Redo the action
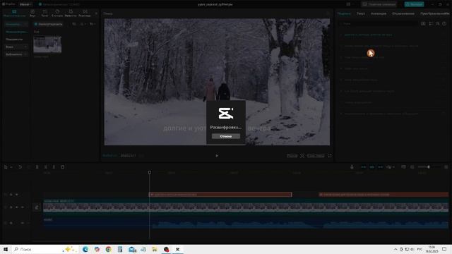 point(28,167)
